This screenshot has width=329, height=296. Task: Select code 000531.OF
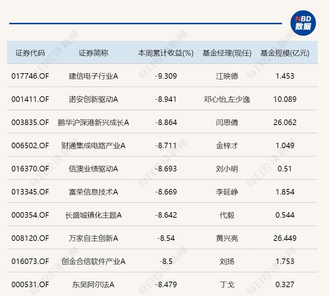(30, 285)
